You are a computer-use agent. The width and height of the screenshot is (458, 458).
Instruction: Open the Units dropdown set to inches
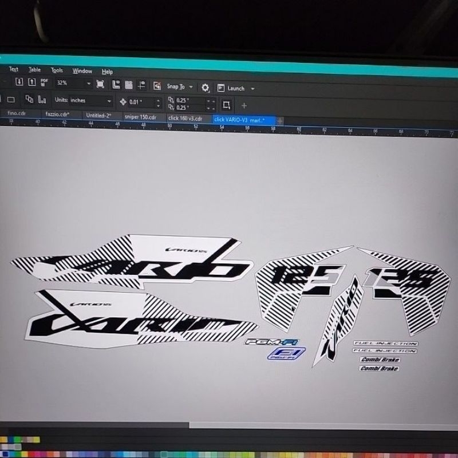coord(109,101)
